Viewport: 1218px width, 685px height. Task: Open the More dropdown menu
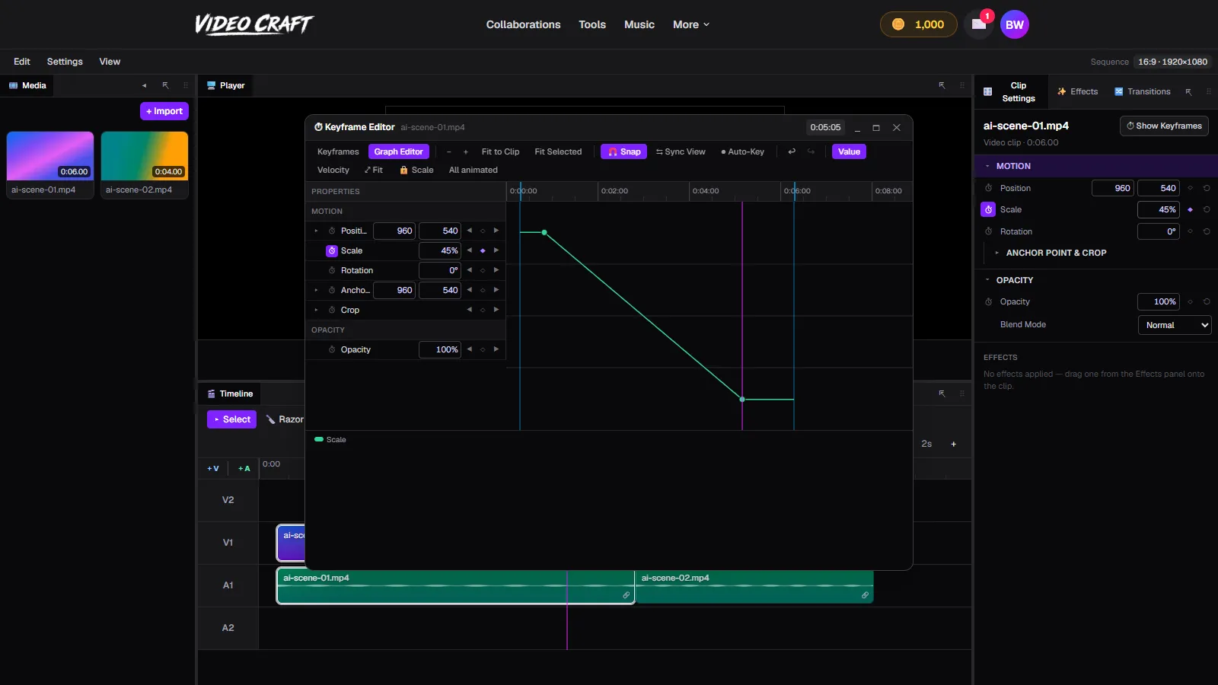[x=691, y=24]
